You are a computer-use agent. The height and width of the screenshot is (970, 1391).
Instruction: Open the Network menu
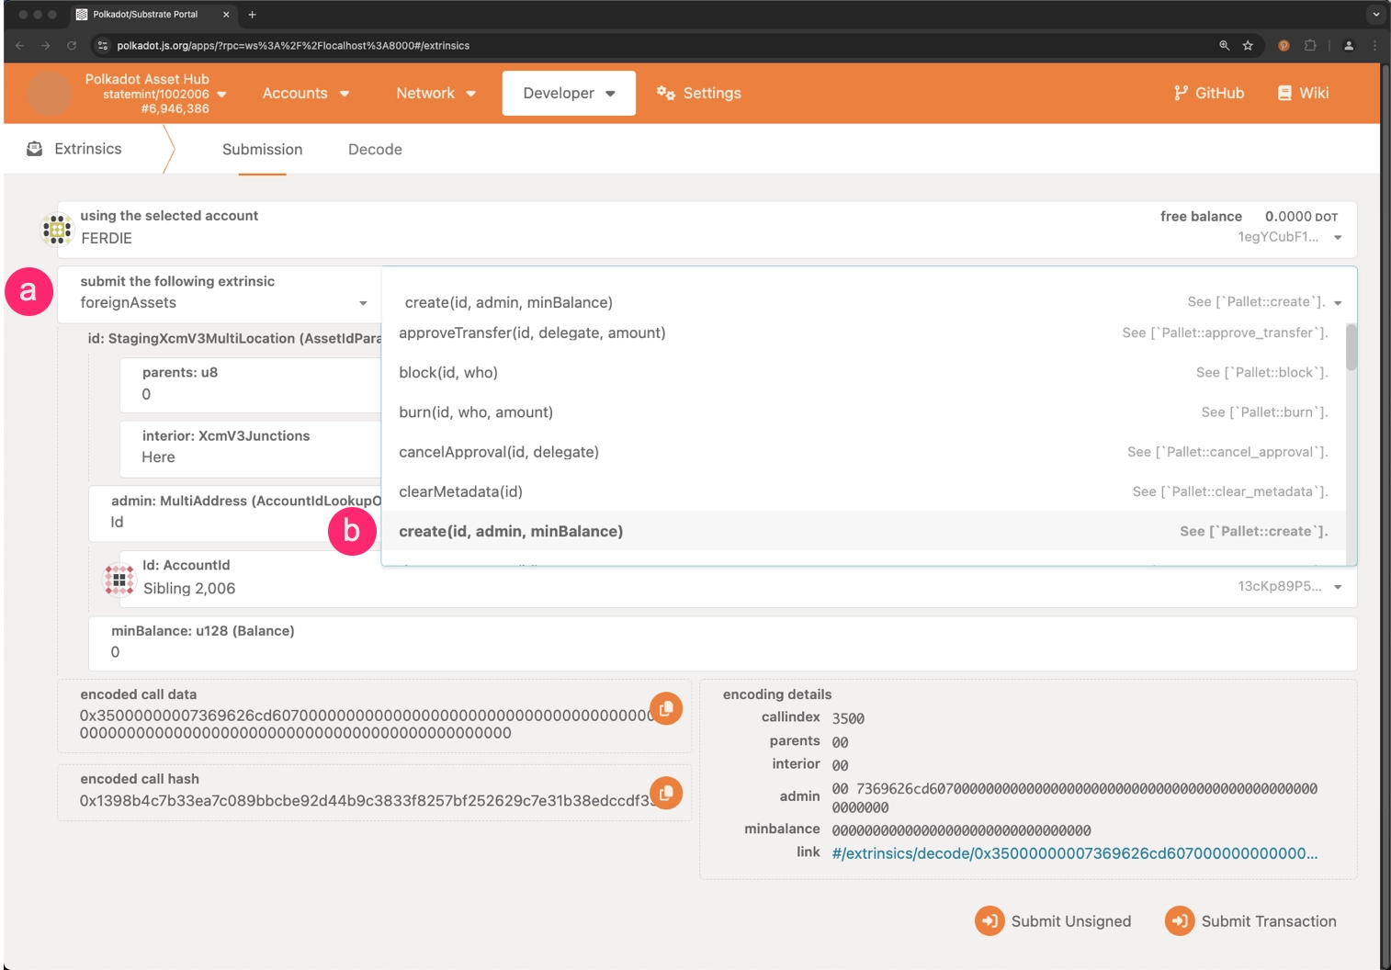[x=436, y=93]
